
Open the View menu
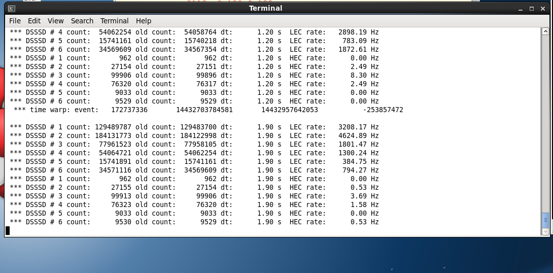[x=56, y=21]
